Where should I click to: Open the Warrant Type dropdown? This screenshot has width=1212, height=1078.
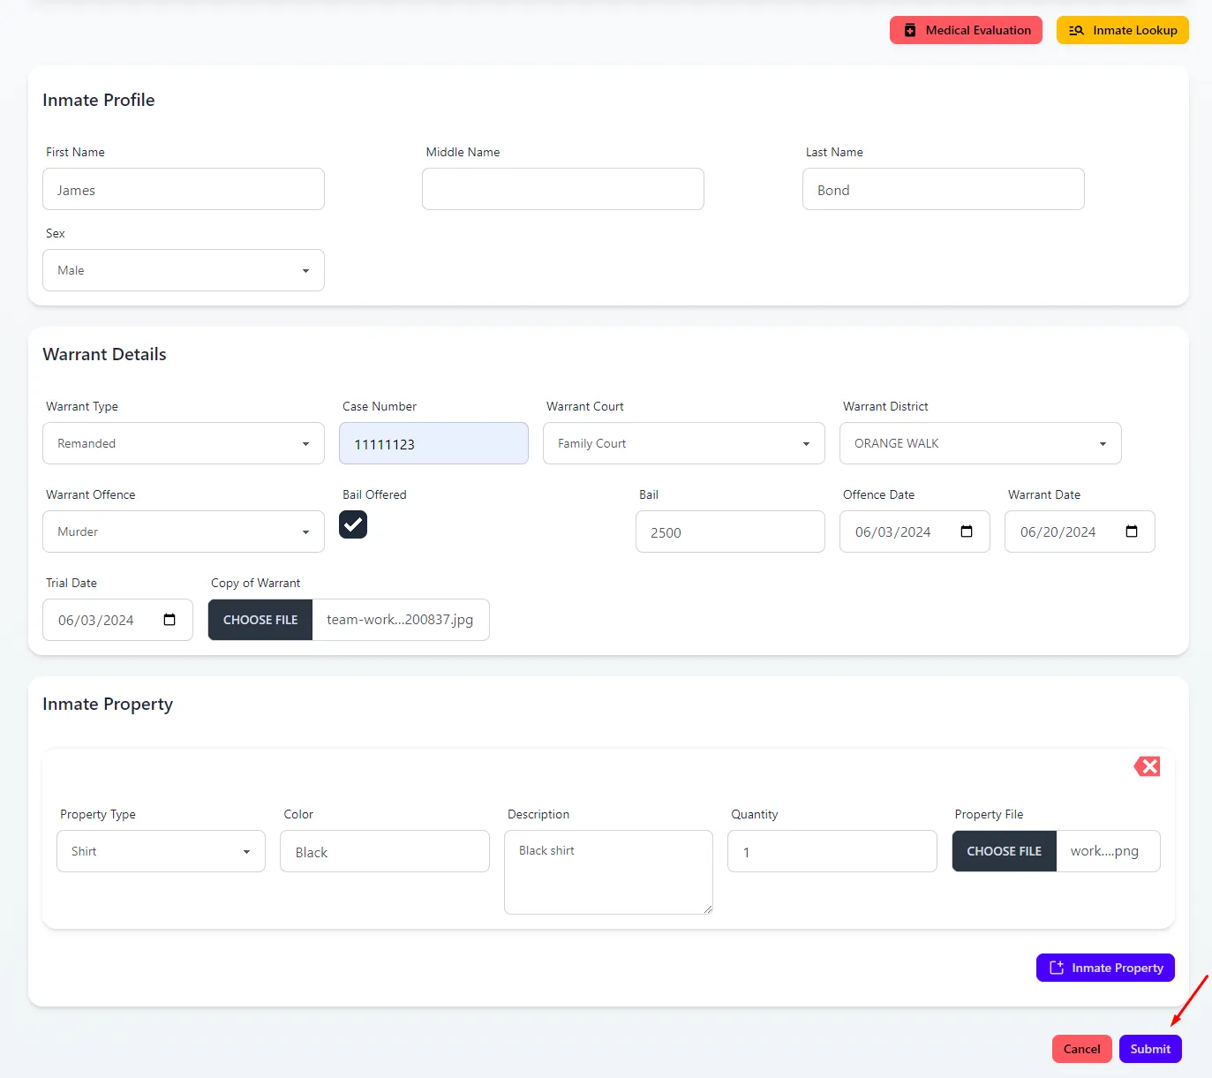pos(184,443)
